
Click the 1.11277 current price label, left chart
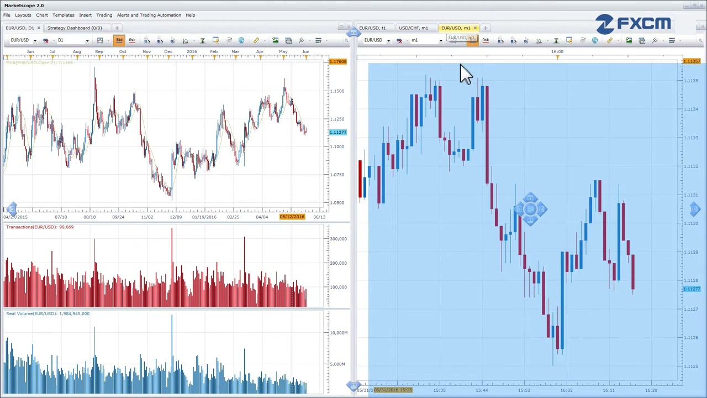pos(337,132)
